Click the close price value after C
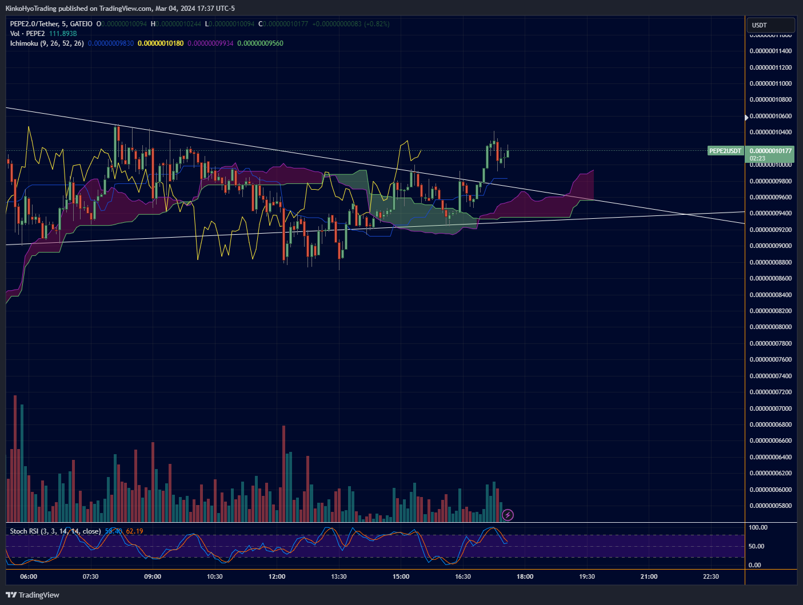Viewport: 803px width, 605px height. click(286, 24)
